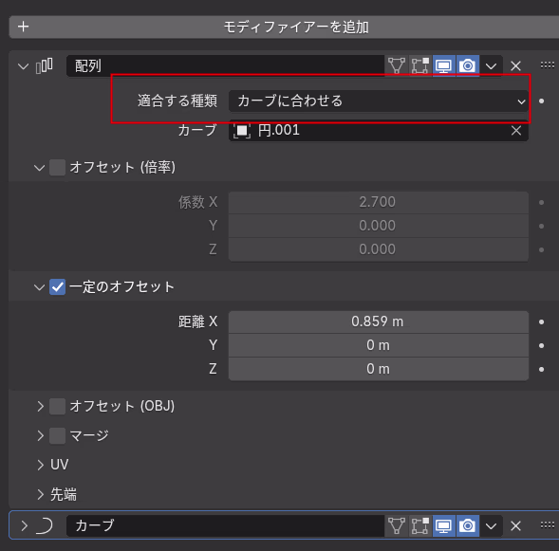Viewport: 559px width, 551px height.
Task: Click the 係数 X value 2.700
Action: (x=379, y=202)
